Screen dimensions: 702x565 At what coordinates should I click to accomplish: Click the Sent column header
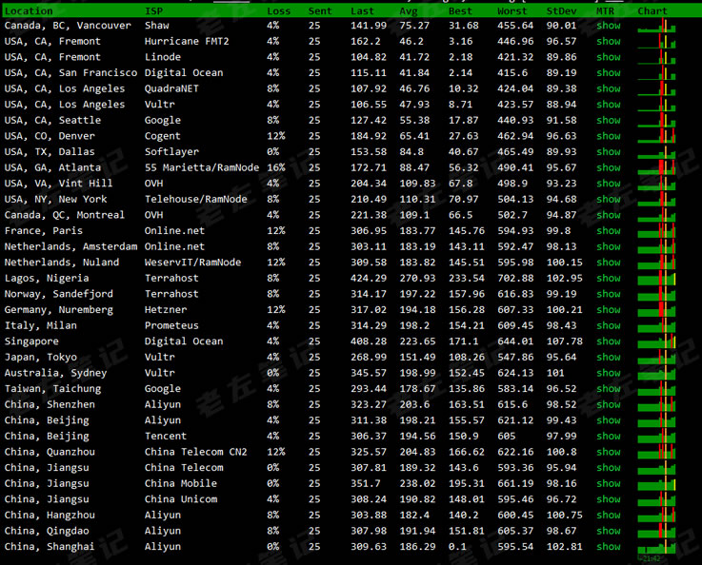click(320, 11)
